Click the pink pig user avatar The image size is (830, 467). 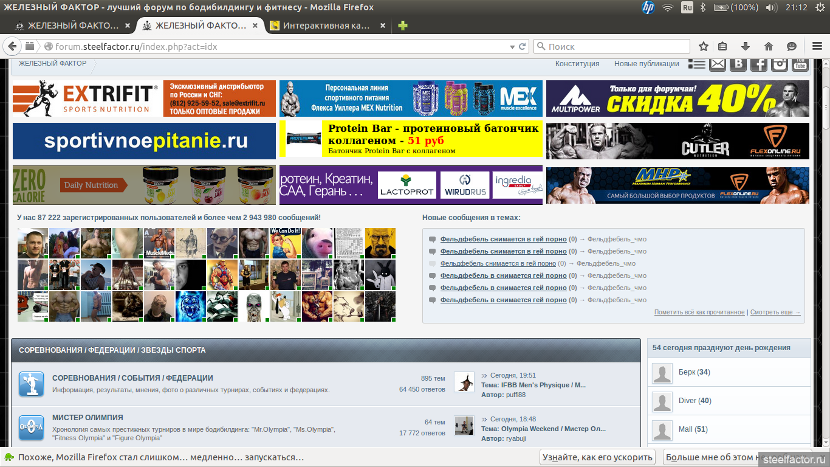tap(317, 243)
